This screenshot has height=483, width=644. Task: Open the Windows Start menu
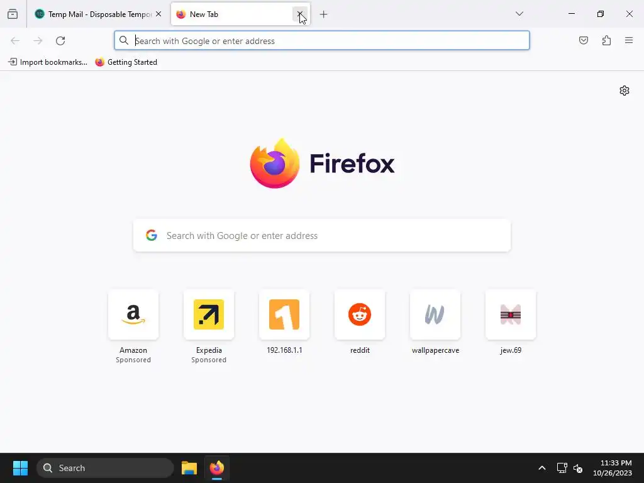pyautogui.click(x=20, y=468)
